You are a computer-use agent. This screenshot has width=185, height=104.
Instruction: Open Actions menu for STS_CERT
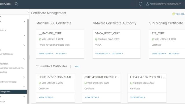click(174, 53)
